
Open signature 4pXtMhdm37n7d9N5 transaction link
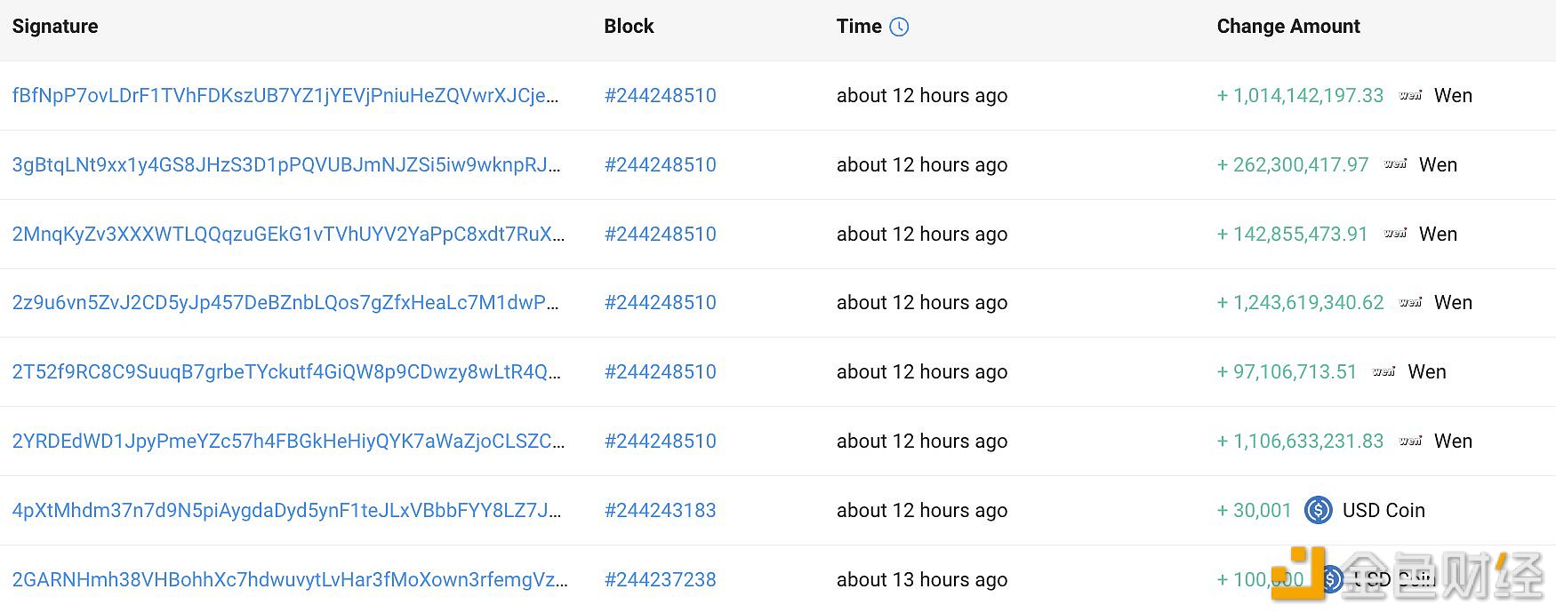point(286,510)
